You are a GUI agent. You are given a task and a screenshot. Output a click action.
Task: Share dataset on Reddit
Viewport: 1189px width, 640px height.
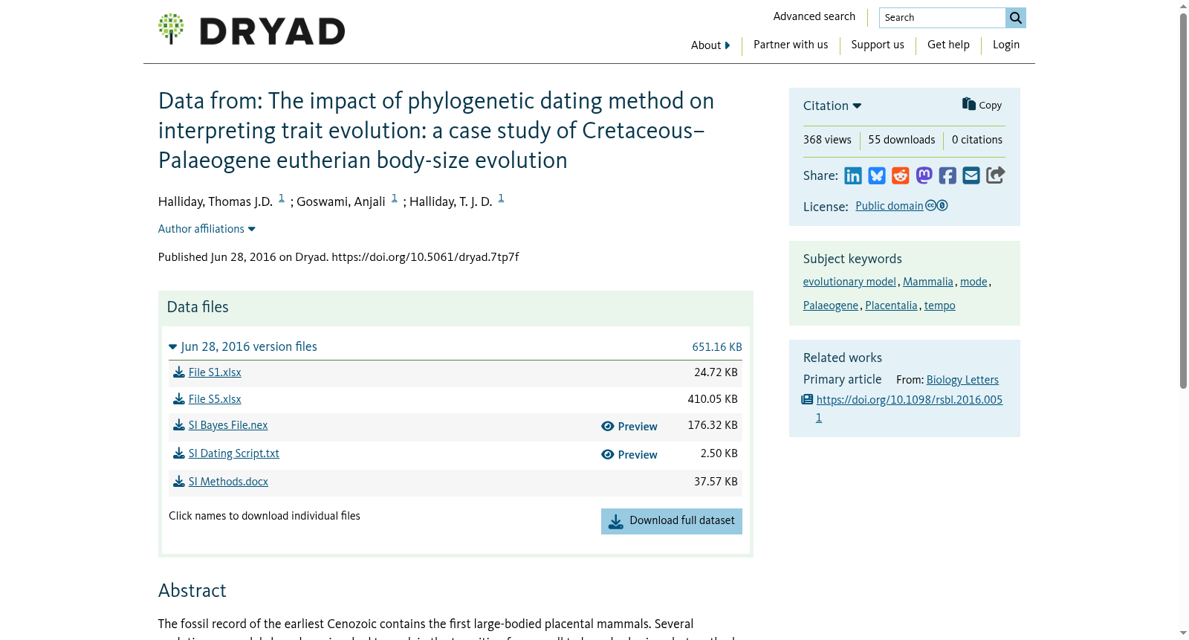click(901, 175)
